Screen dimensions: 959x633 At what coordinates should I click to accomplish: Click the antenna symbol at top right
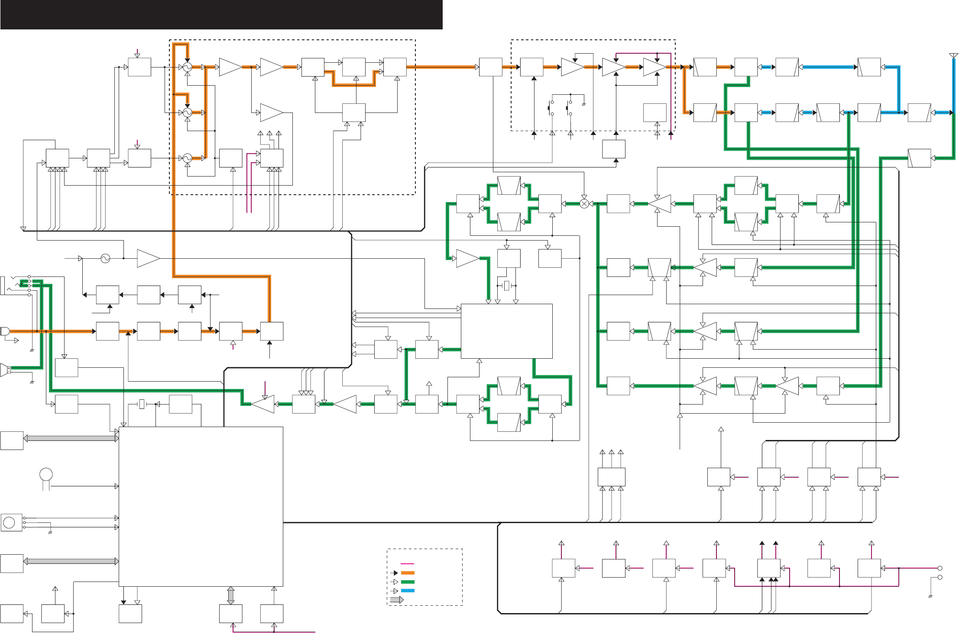tap(953, 56)
